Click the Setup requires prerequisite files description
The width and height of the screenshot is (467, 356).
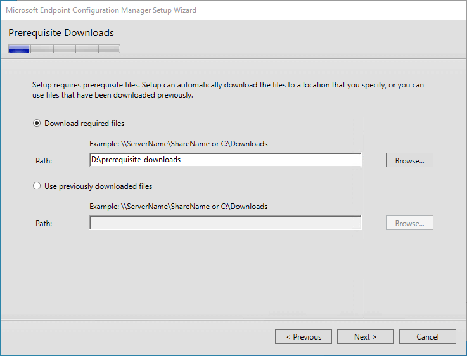click(228, 90)
